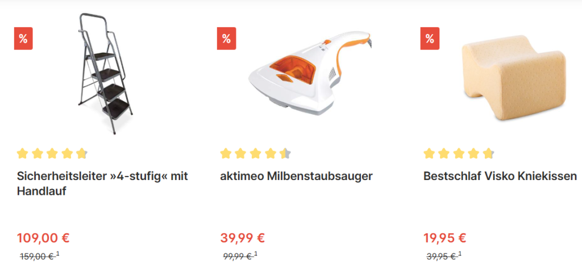Click the discount badge on the Kniekissen
Screen dimensions: 582x264
point(430,38)
